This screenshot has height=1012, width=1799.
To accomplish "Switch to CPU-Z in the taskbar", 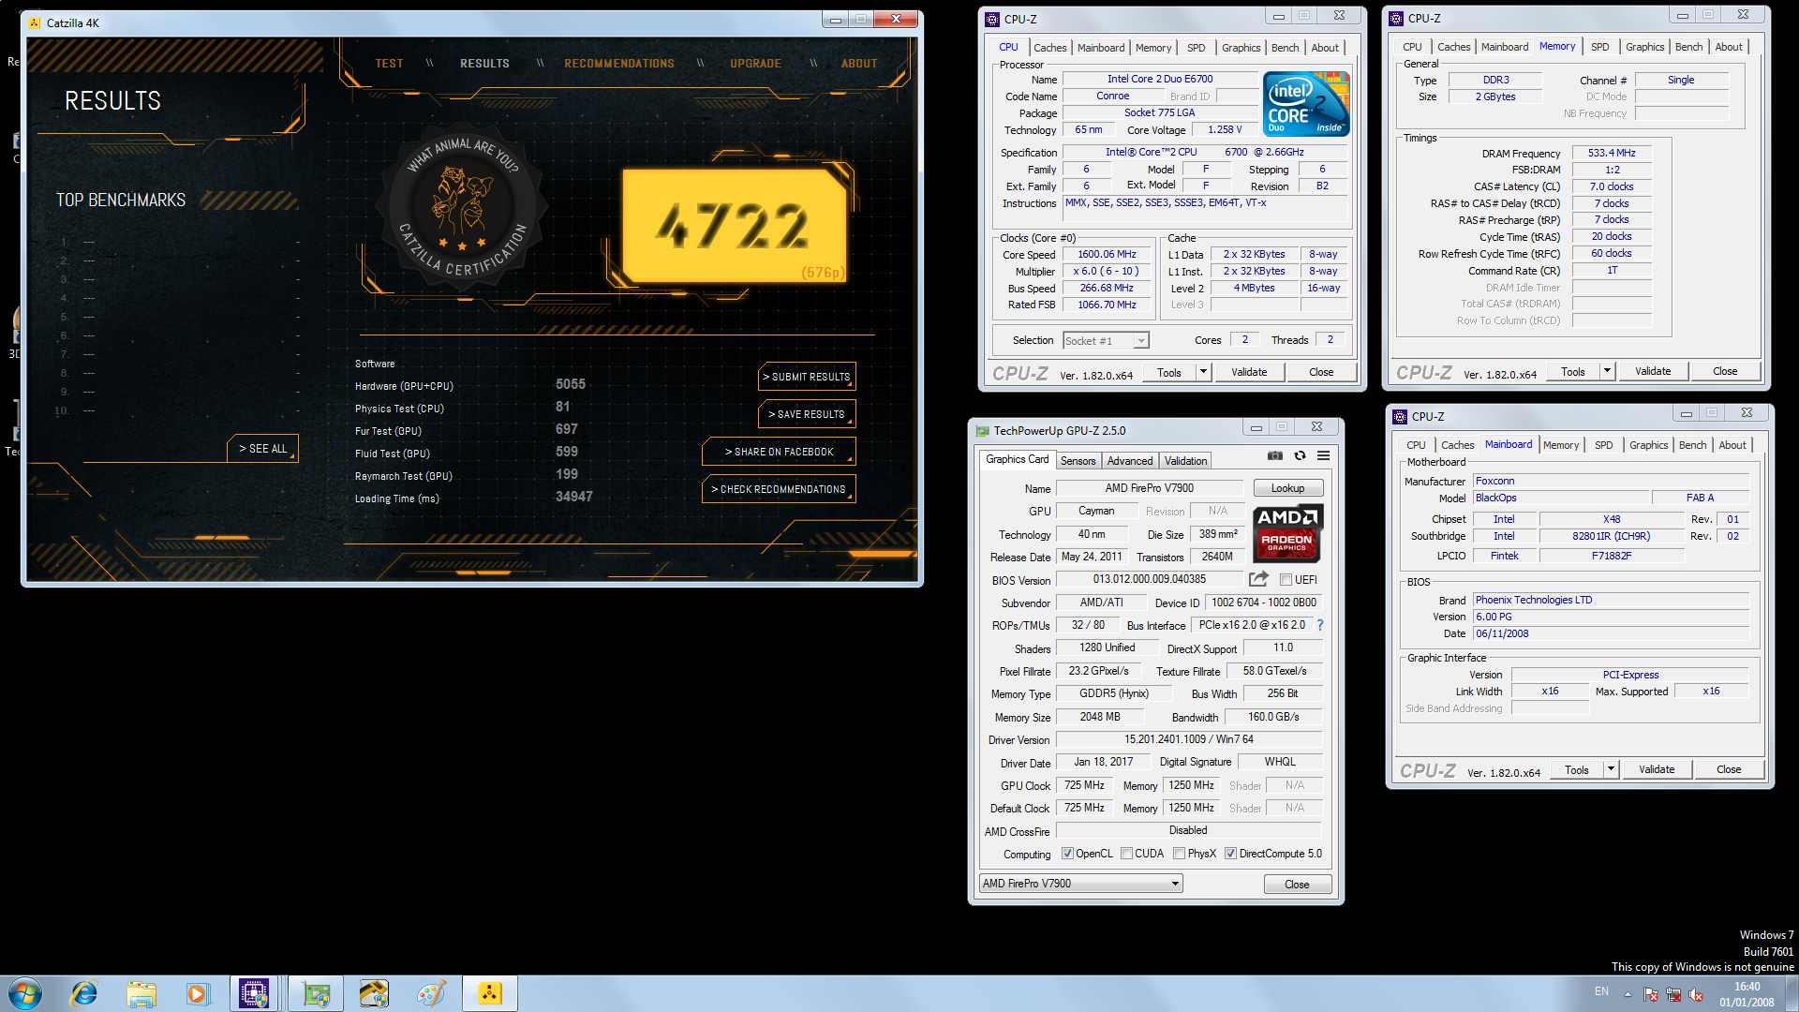I will coord(254,993).
